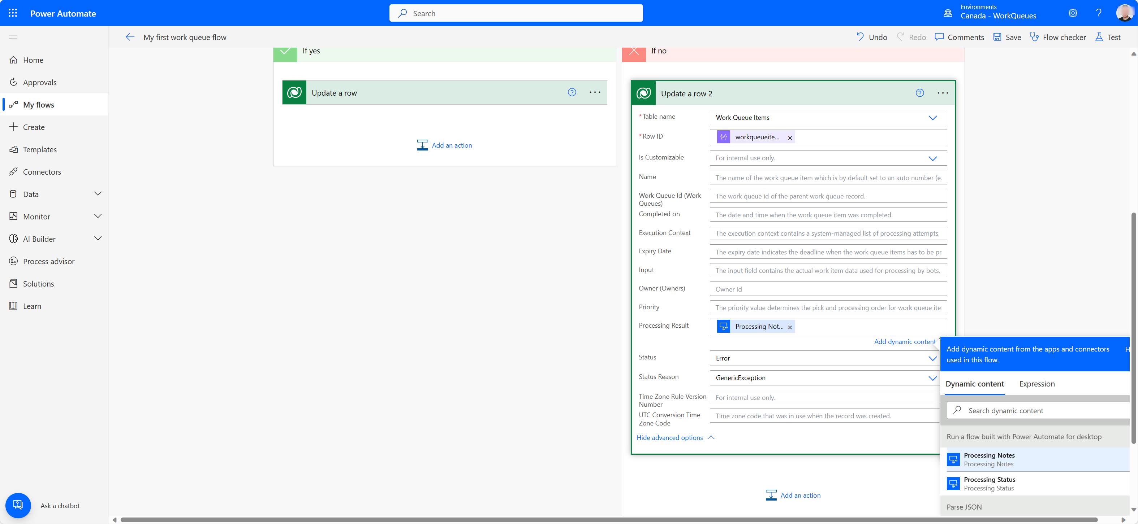Click Test in the command bar

(1108, 37)
